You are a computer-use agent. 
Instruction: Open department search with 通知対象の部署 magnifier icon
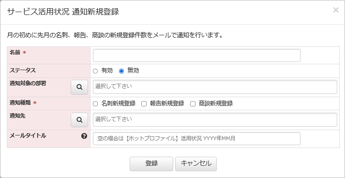(x=79, y=88)
